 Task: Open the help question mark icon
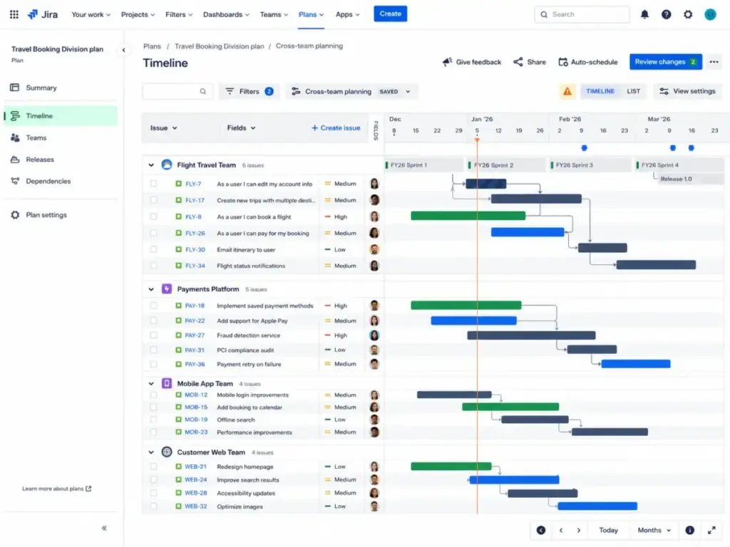[667, 14]
